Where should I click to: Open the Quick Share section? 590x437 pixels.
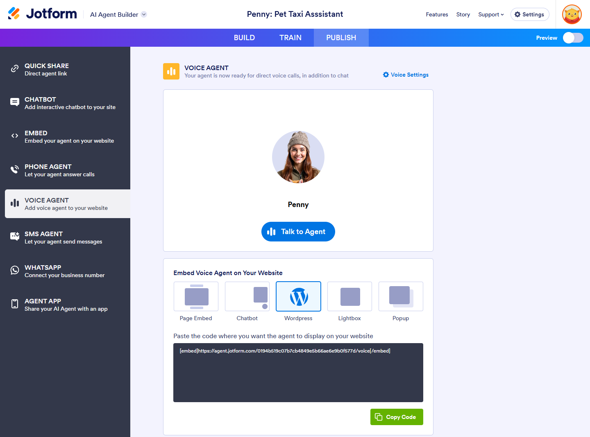(68, 69)
